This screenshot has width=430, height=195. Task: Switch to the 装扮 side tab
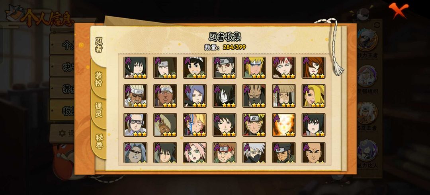point(99,79)
